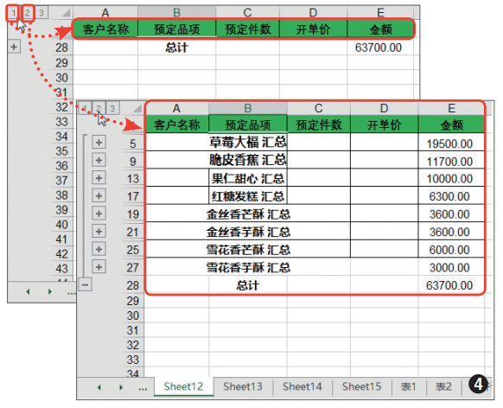503x408 pixels.
Task: Open the Sheet12 tab
Action: [183, 386]
